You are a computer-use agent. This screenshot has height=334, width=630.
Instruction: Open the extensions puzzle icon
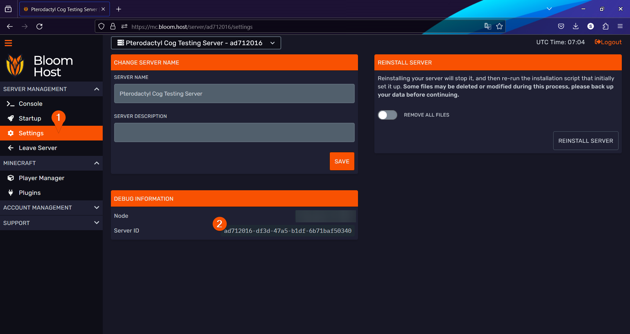605,27
